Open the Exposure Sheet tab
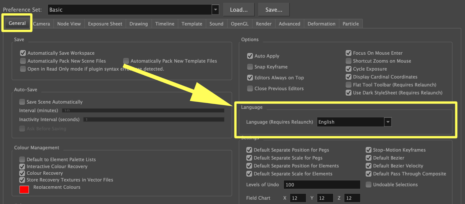Image resolution: width=465 pixels, height=204 pixels. pos(105,24)
